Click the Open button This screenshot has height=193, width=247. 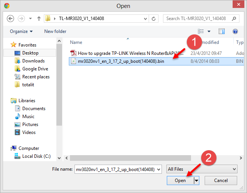tap(180, 181)
